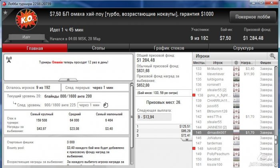The image size is (280, 168).
Task: Click the largest stack value 159 508
Action: pos(42,120)
